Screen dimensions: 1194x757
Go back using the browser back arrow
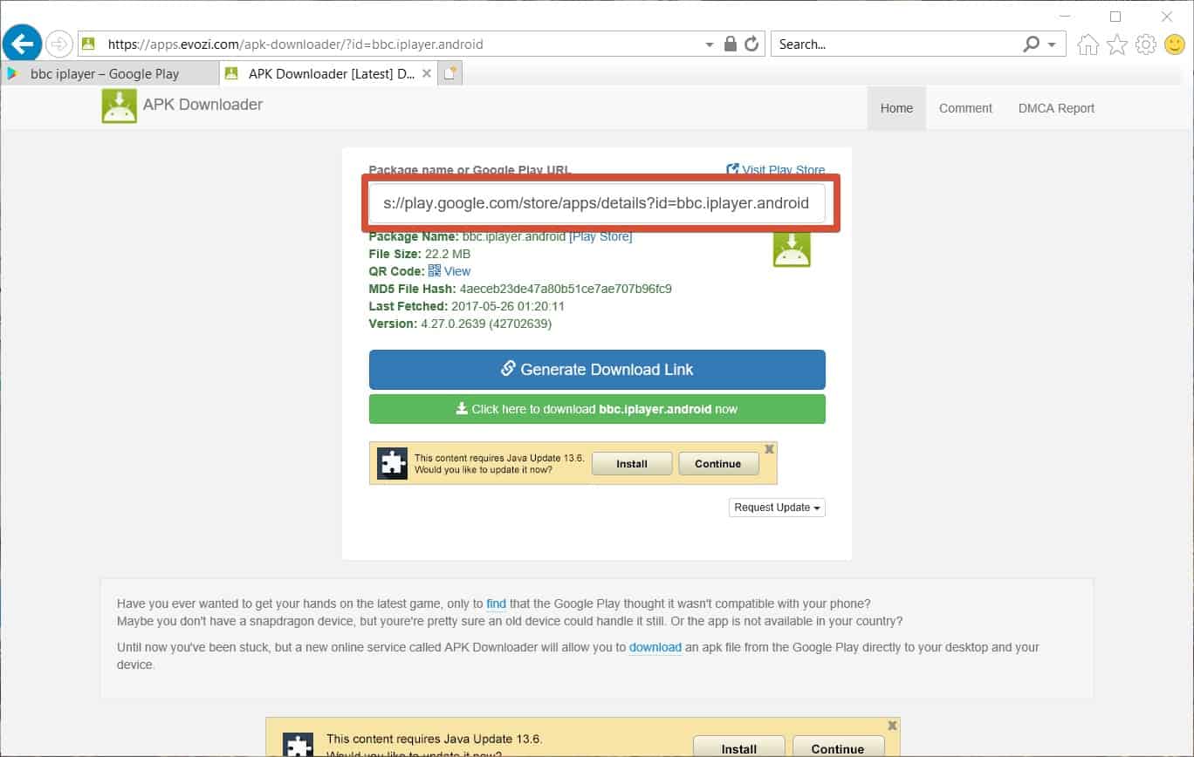pyautogui.click(x=23, y=43)
